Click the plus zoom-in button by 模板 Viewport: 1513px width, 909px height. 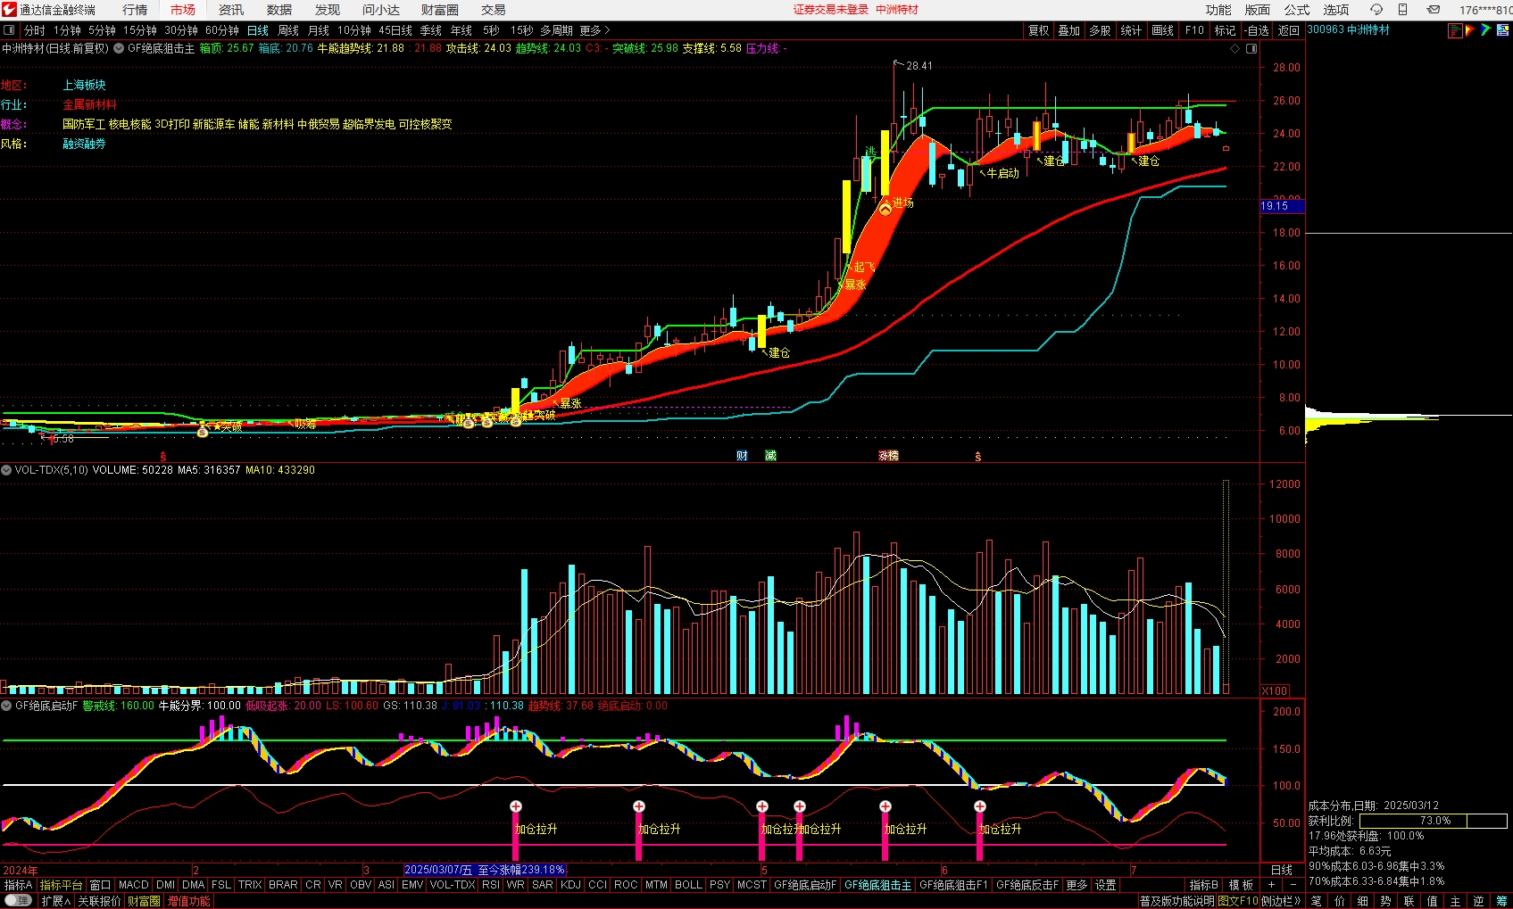1271,885
